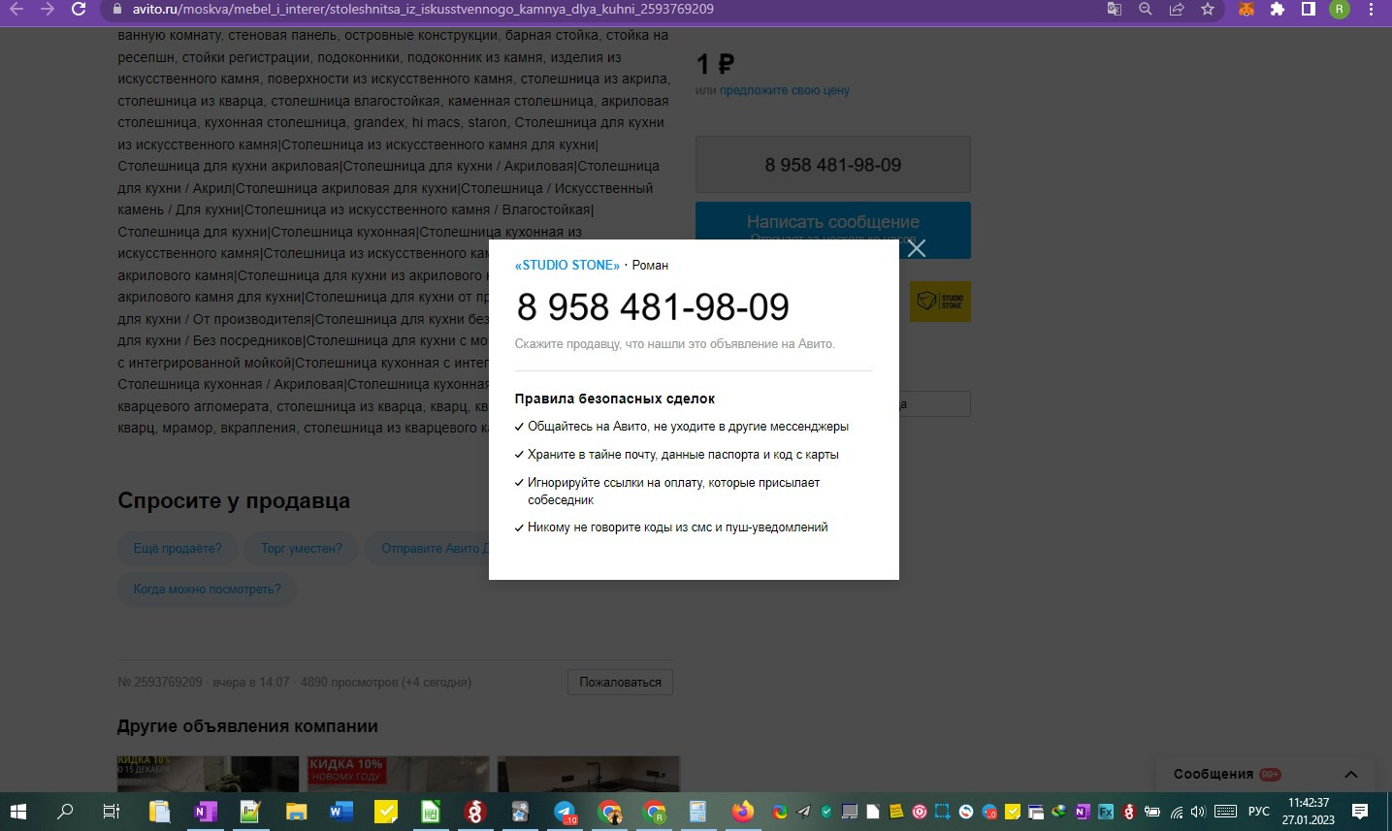Go forward in browser history
The height and width of the screenshot is (831, 1392).
coord(48,9)
